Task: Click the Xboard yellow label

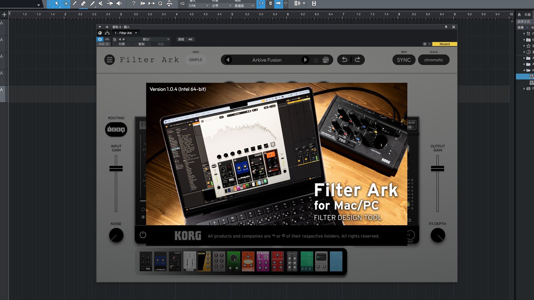Action: [444, 44]
